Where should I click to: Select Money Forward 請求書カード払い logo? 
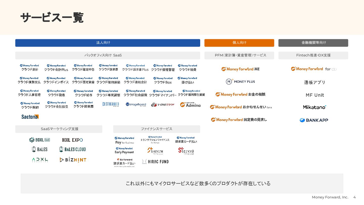point(186,140)
